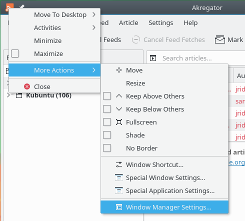245x221 pixels.
Task: Click the Cancel Feed Fetches icon
Action: pos(136,39)
